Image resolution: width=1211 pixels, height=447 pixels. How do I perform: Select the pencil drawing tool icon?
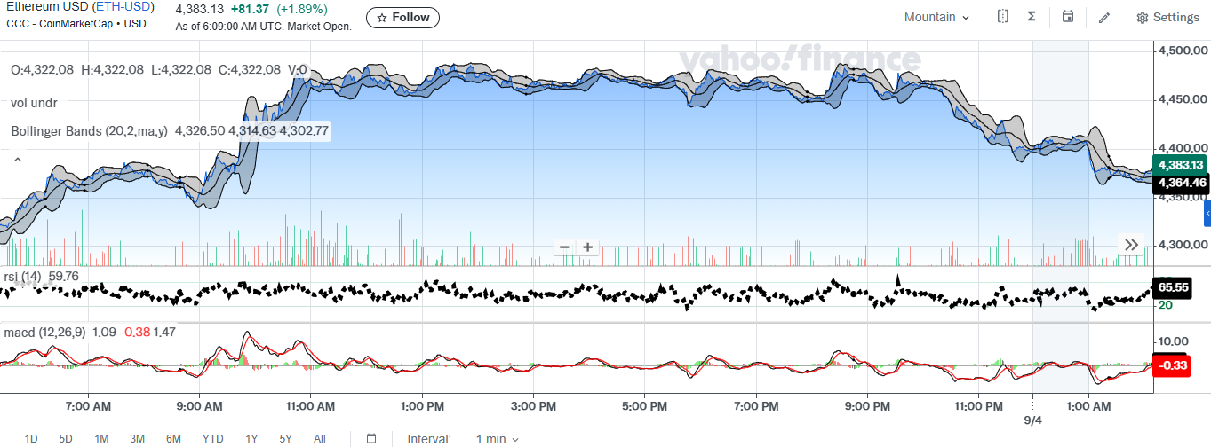1104,17
